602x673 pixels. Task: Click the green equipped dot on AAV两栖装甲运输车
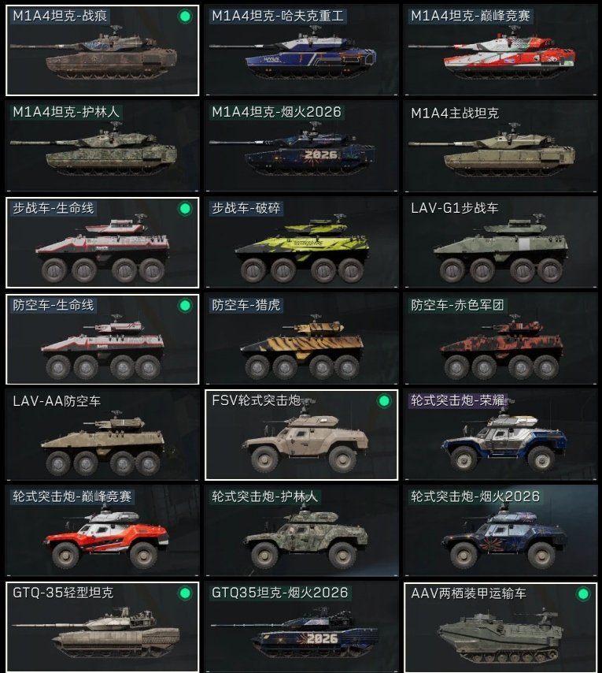[x=583, y=594]
